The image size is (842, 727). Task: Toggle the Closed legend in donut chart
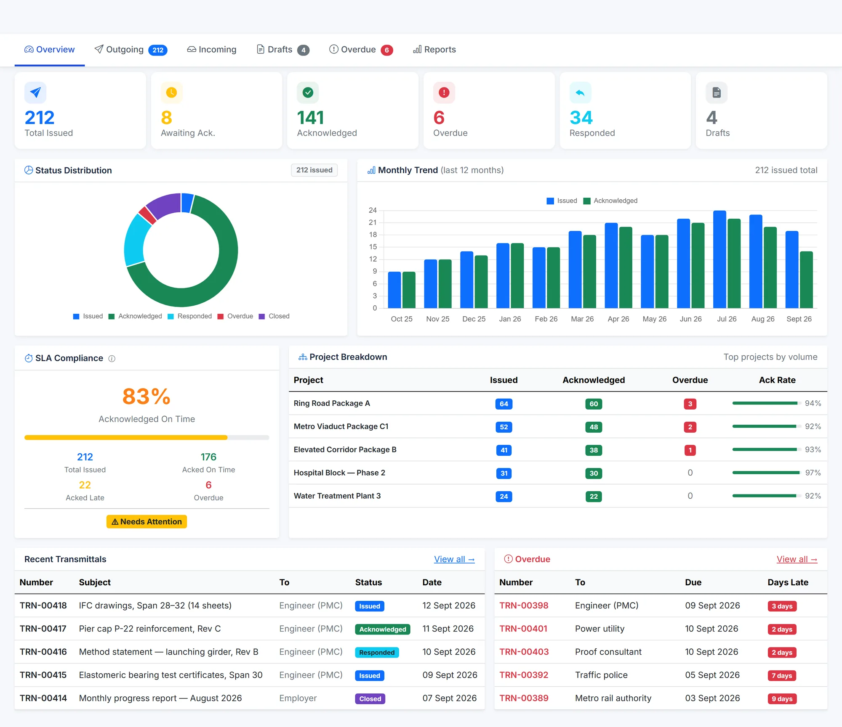coord(274,316)
